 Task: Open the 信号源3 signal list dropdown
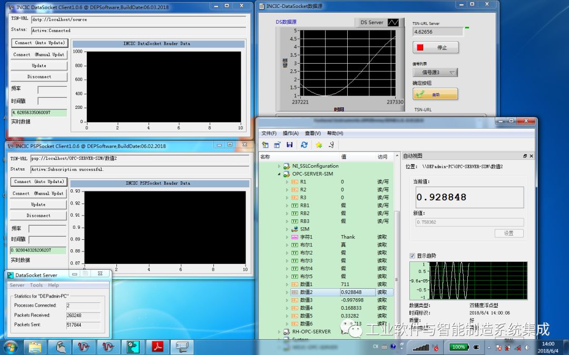click(x=435, y=73)
